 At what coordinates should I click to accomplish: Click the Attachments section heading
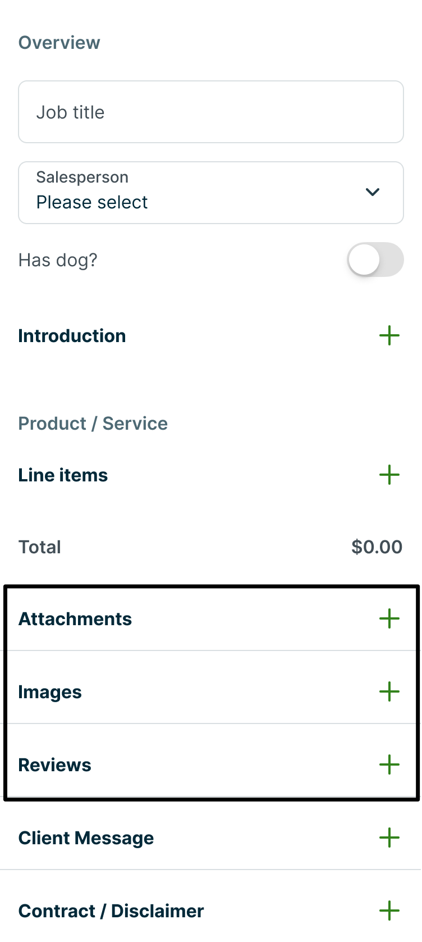[75, 619]
